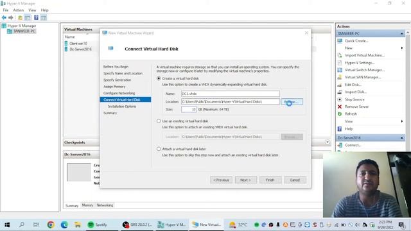Click the Previous button in the wizard
The width and height of the screenshot is (411, 231).
tap(221, 180)
